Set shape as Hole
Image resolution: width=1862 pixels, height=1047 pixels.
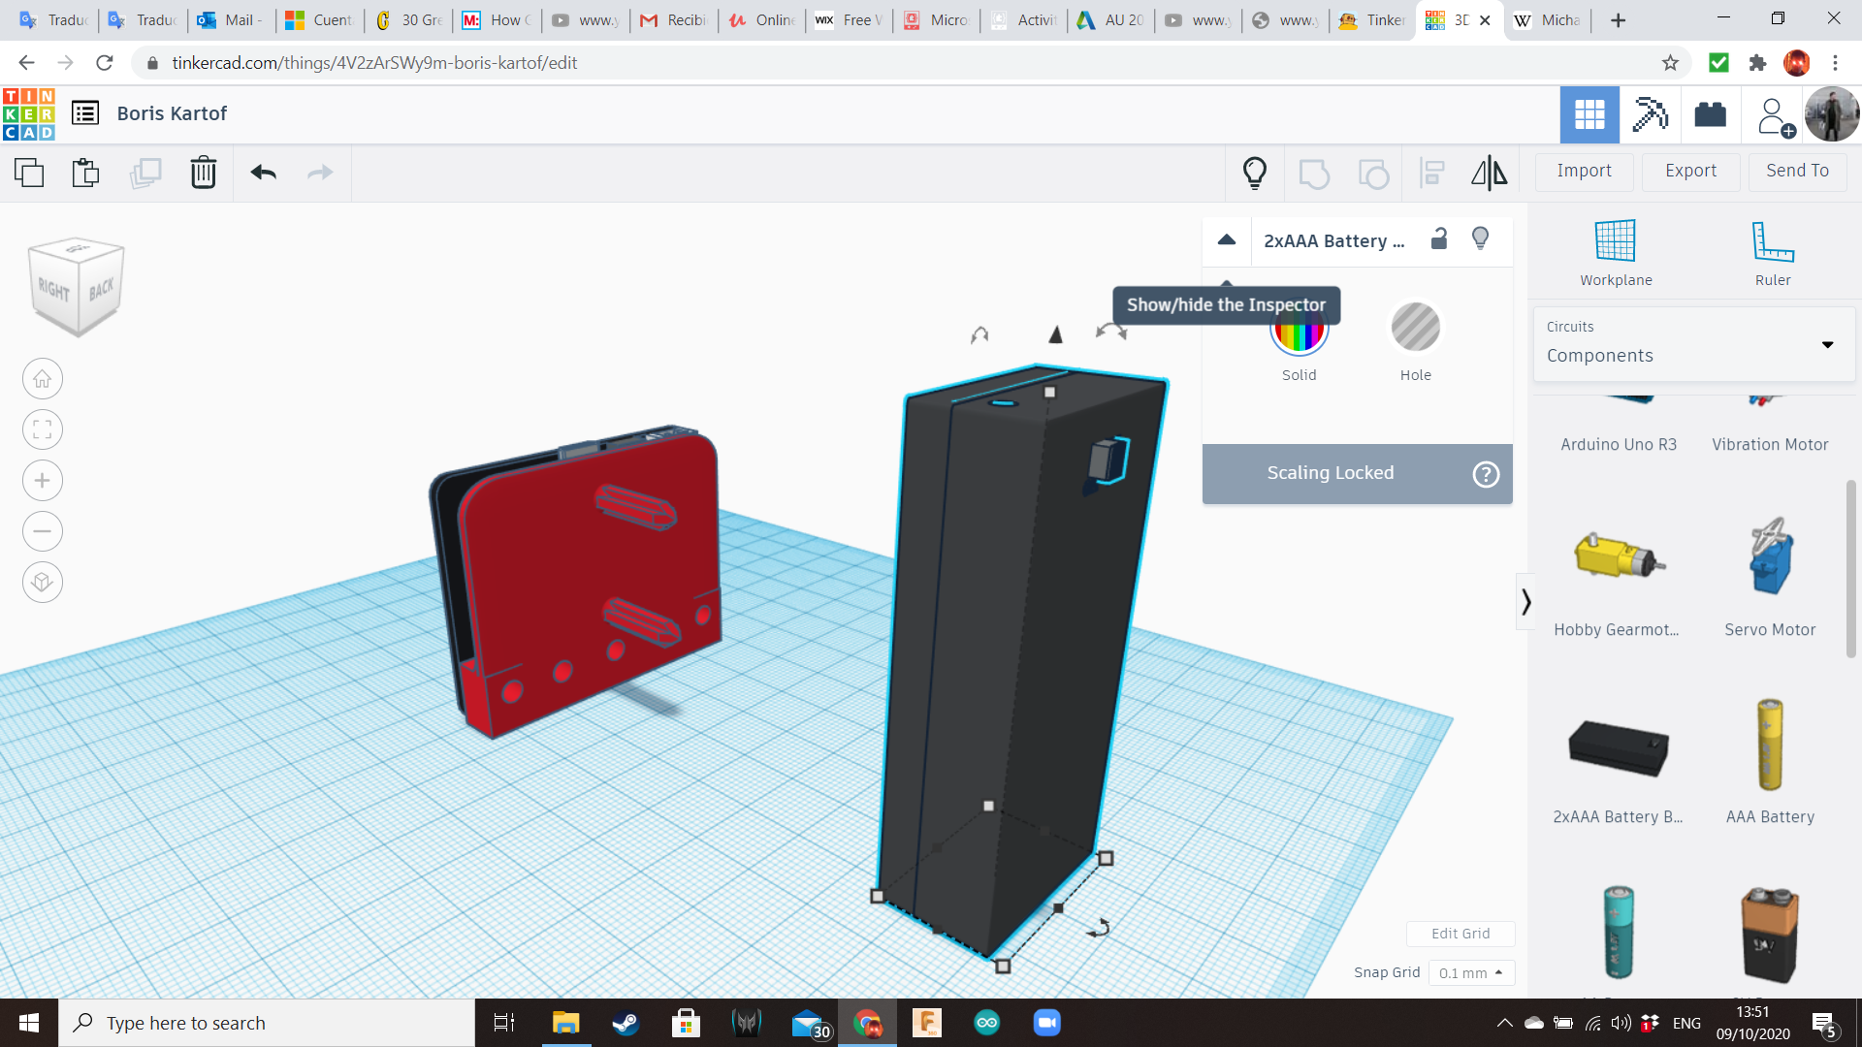click(x=1415, y=328)
